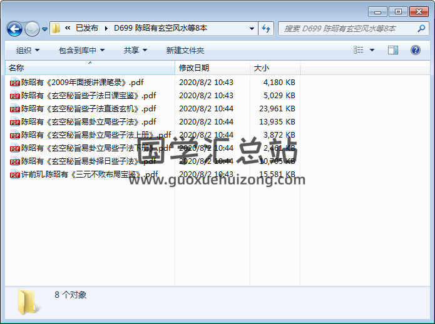
Task: Click PDF icon of 玄空秘旨易卦立局些子法.pdf
Action: [14, 122]
